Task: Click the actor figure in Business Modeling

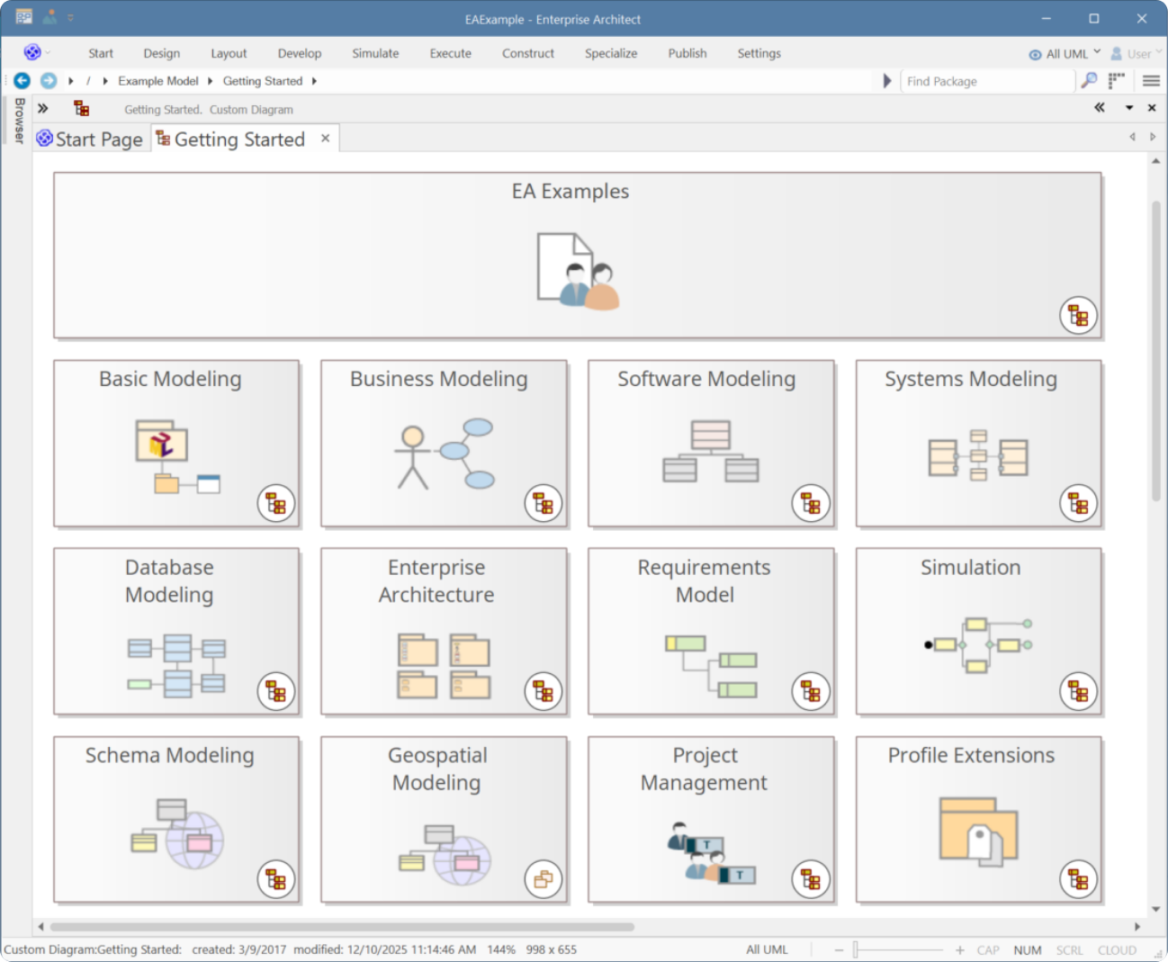Action: coord(413,457)
